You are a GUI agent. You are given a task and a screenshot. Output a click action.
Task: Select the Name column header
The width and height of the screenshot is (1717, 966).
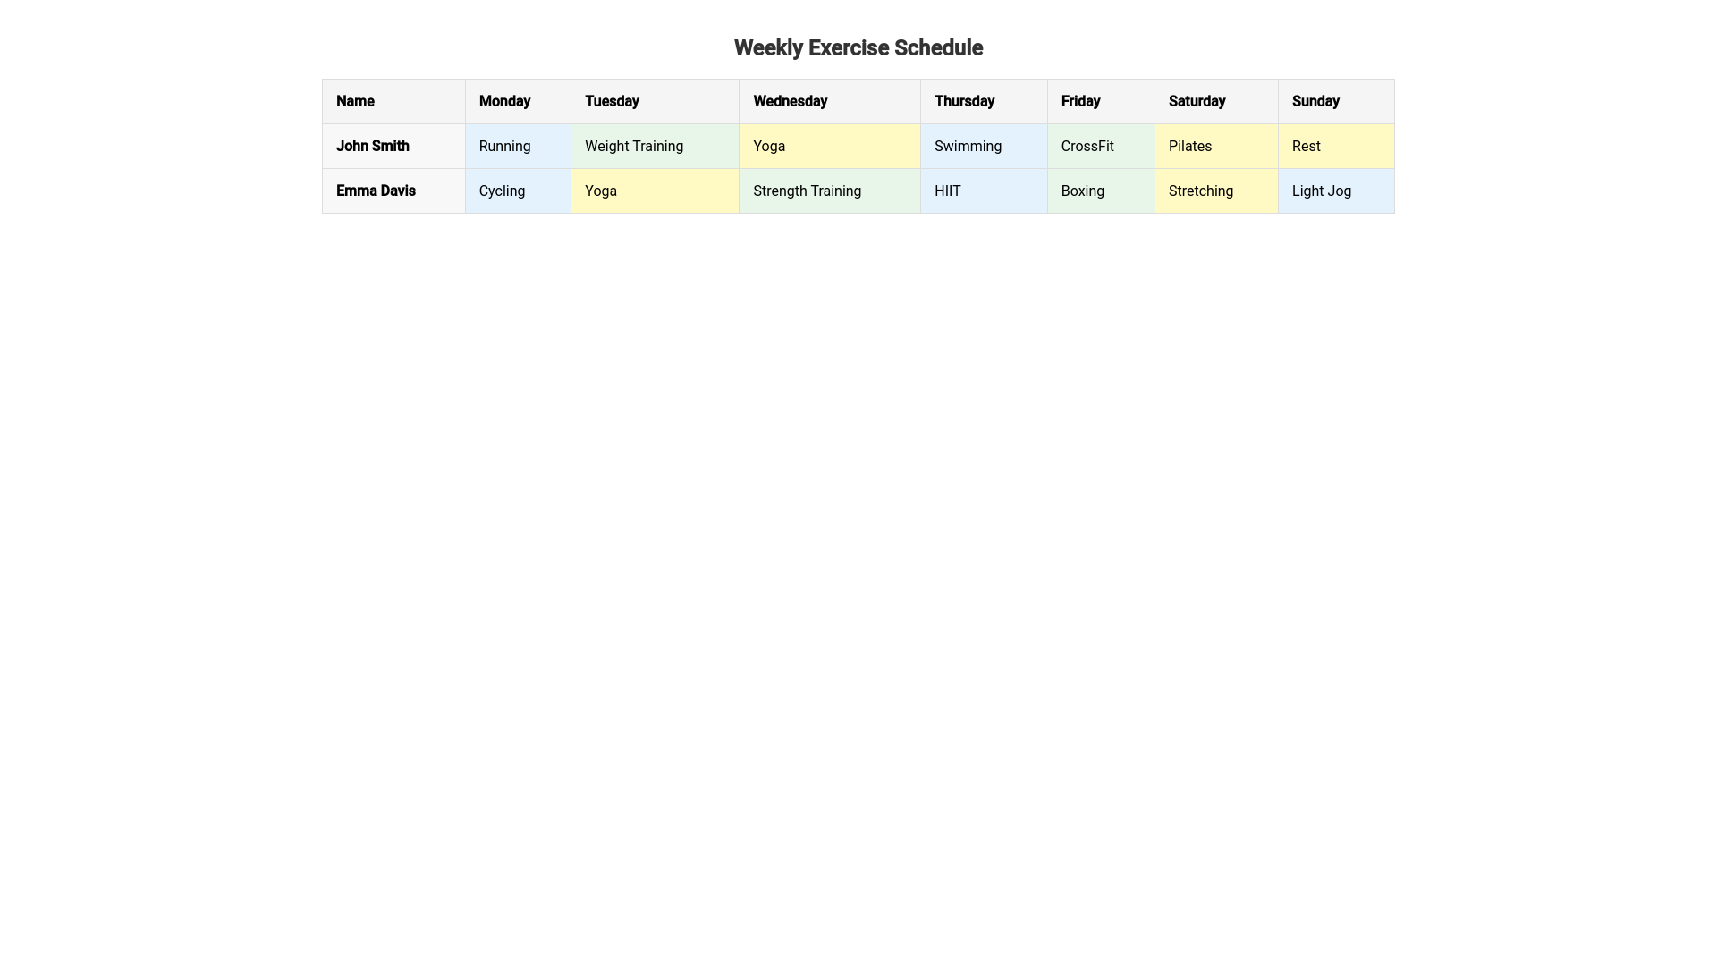[x=393, y=101]
